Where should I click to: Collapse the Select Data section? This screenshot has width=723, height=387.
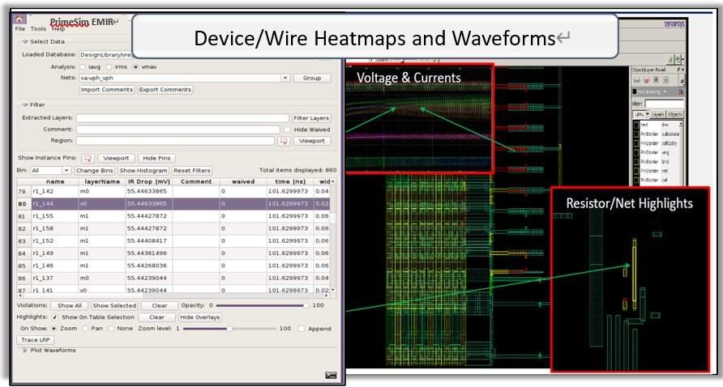click(24, 41)
